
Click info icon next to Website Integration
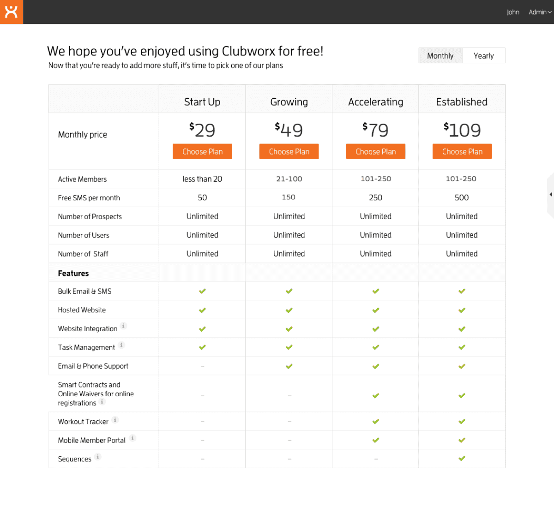point(123,326)
